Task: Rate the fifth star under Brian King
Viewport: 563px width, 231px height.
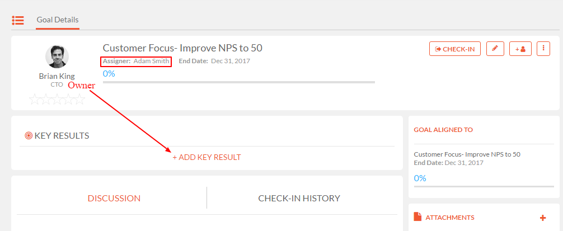Action: point(79,99)
